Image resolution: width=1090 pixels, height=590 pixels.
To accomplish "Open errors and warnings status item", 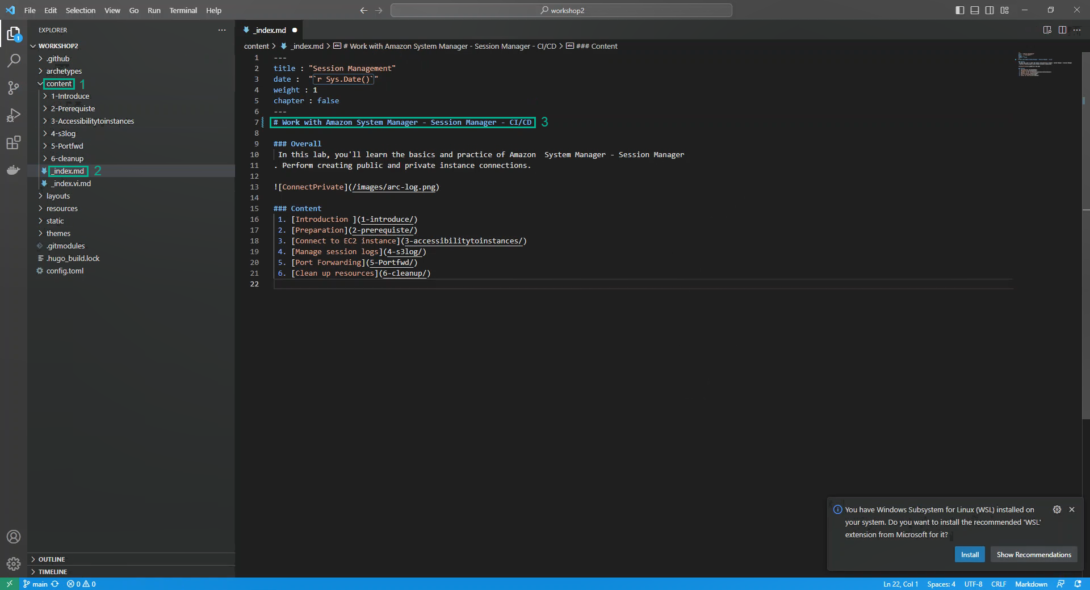I will [81, 584].
